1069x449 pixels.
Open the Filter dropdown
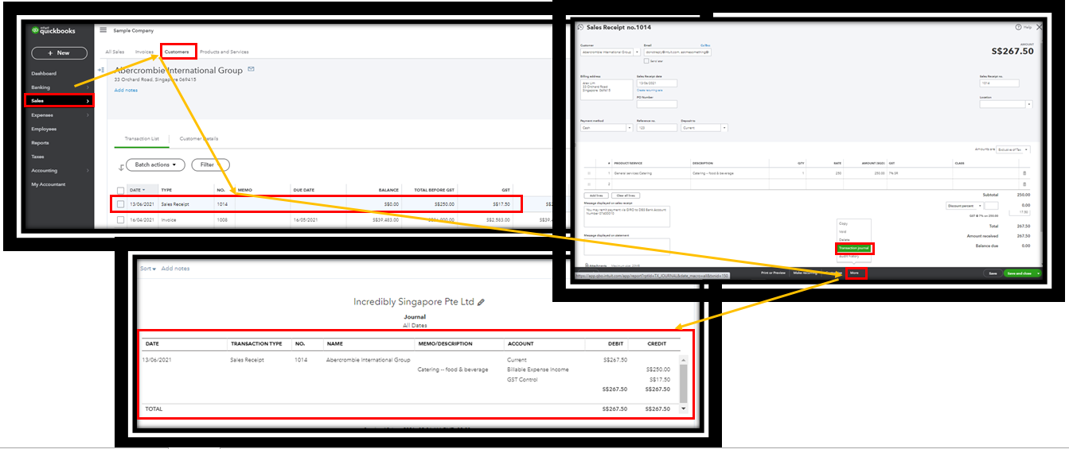pos(210,165)
